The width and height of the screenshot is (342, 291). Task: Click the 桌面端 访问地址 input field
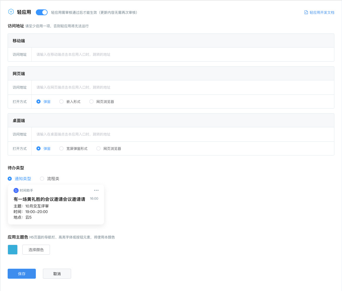point(182,134)
